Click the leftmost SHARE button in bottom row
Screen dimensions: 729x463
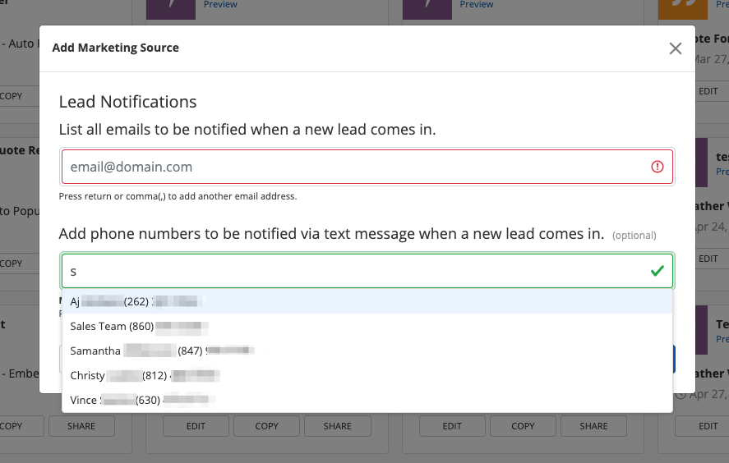[81, 426]
